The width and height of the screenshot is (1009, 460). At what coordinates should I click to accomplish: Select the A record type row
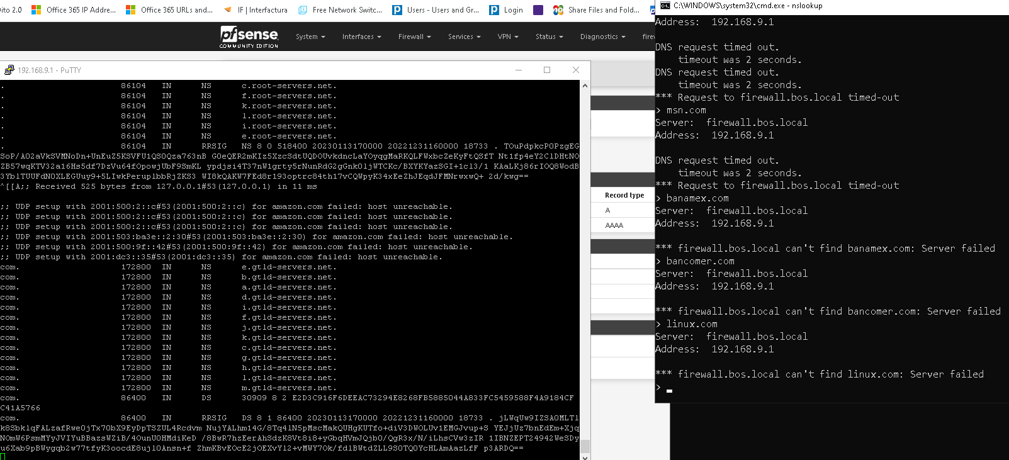623,210
